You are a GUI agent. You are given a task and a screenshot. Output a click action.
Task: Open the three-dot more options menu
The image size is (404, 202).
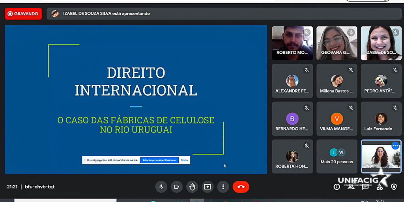223,187
